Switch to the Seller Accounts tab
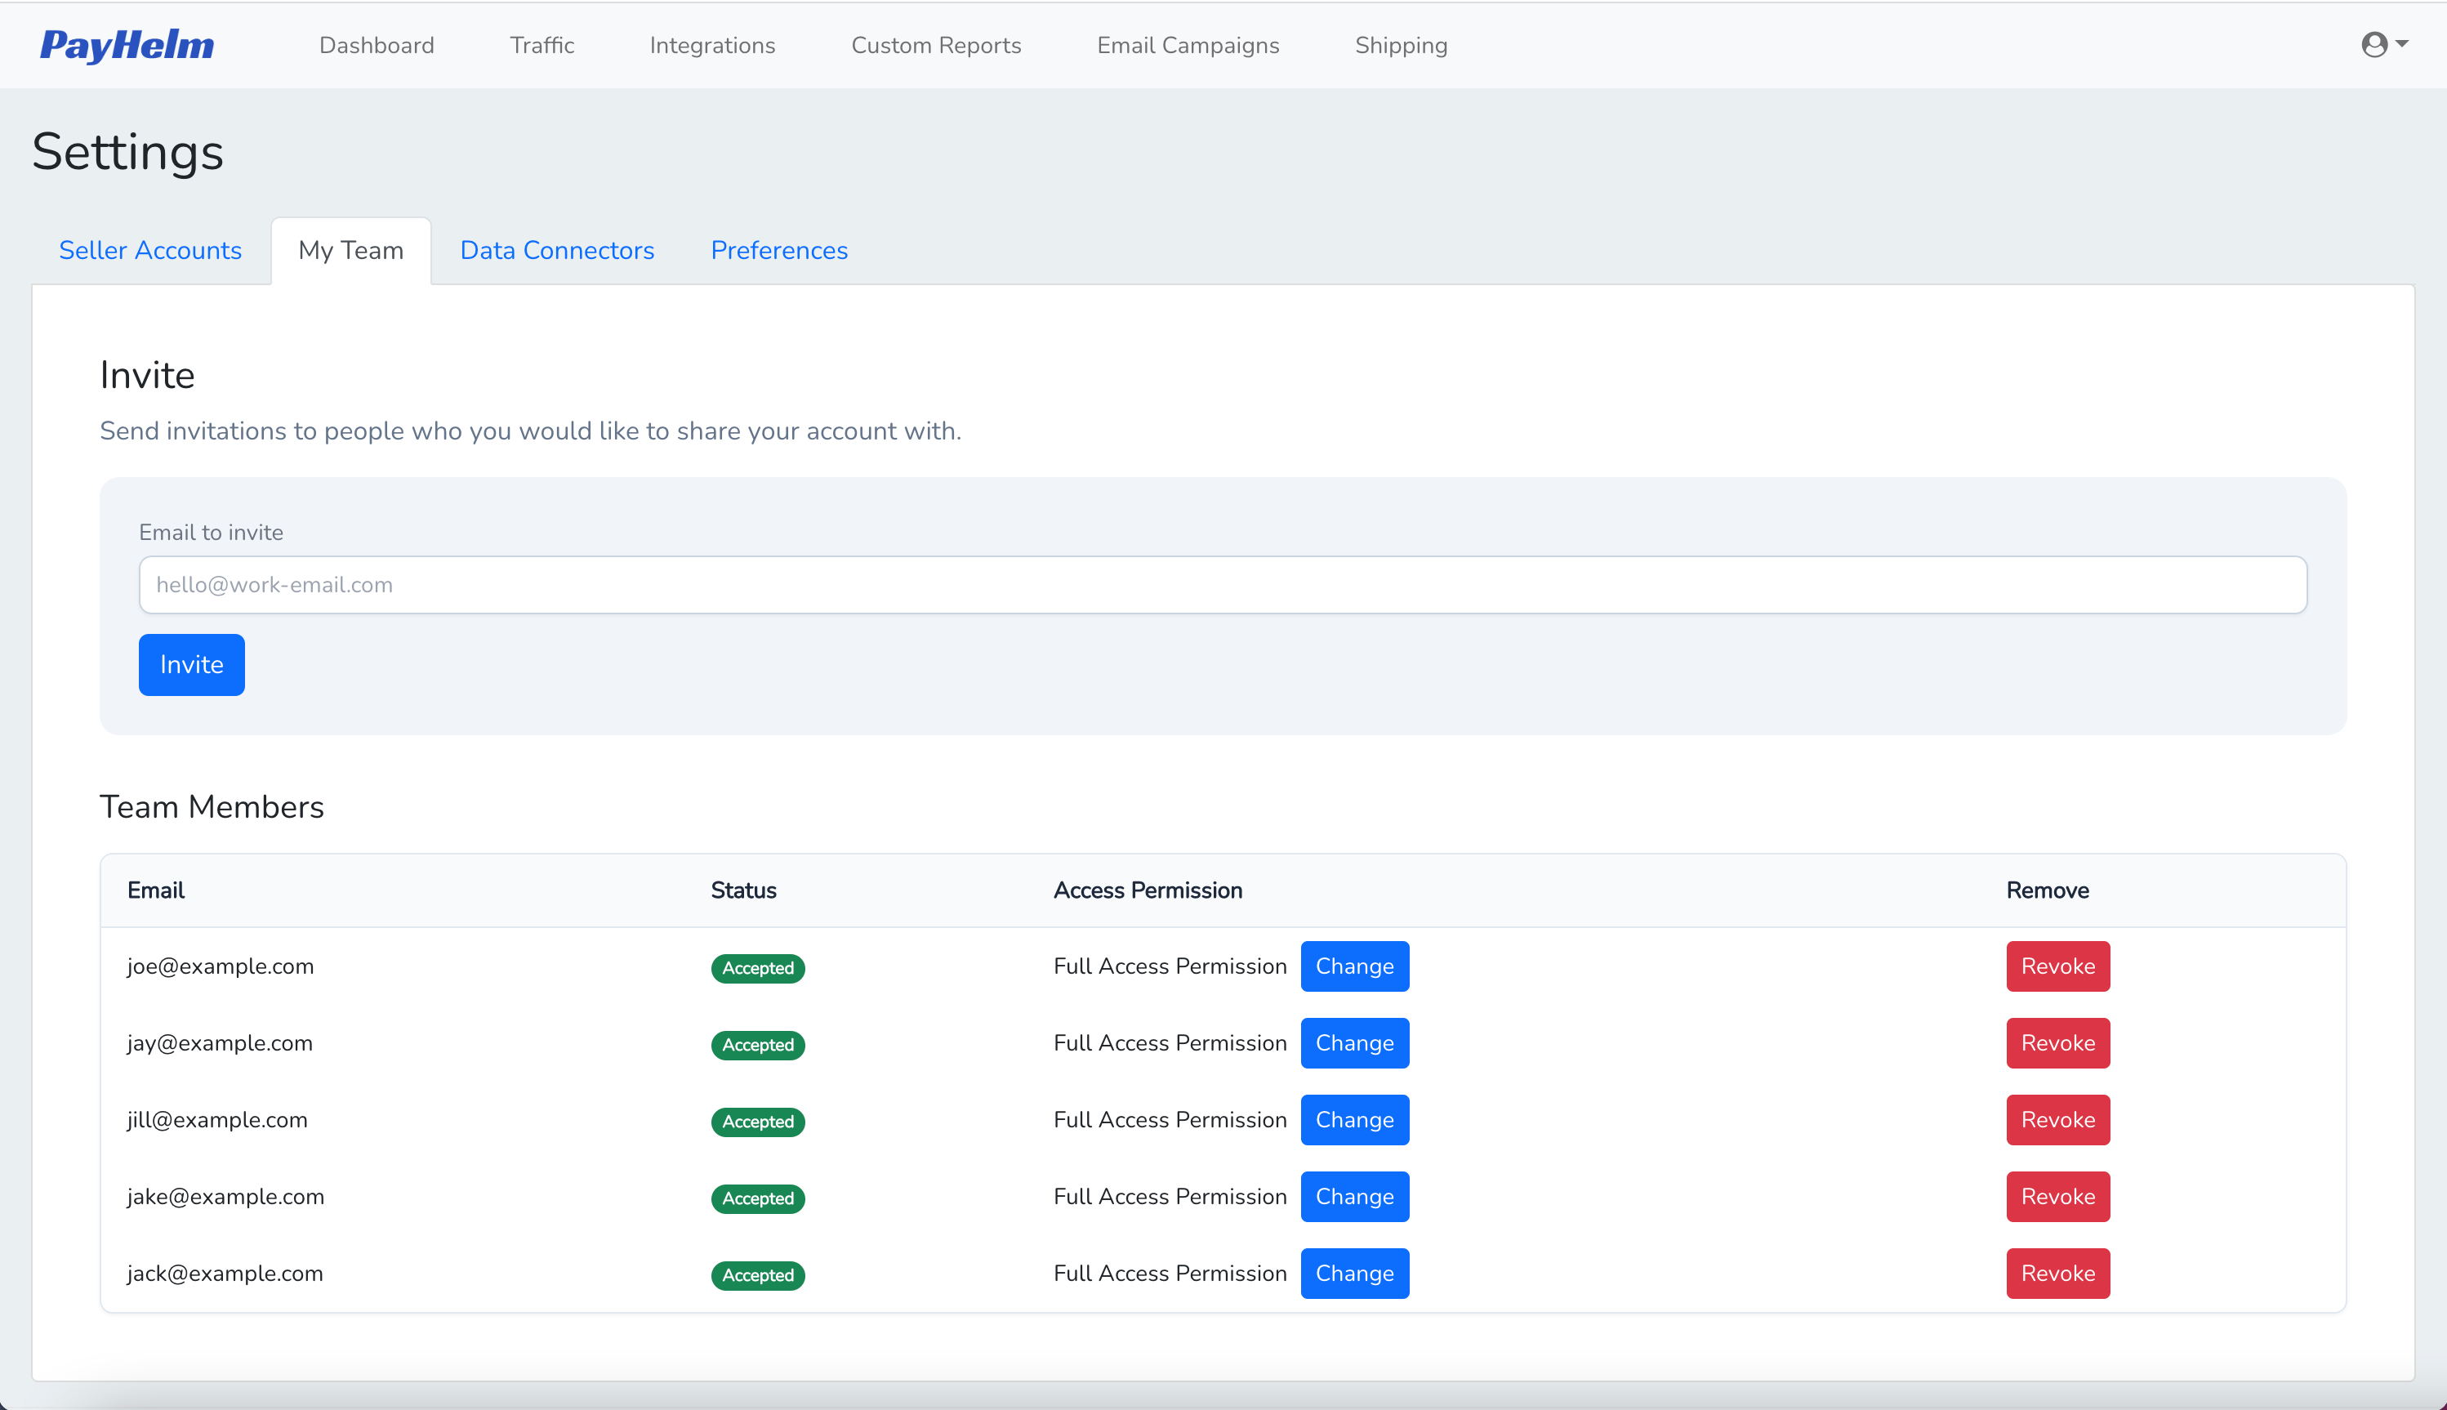2447x1410 pixels. coord(150,250)
